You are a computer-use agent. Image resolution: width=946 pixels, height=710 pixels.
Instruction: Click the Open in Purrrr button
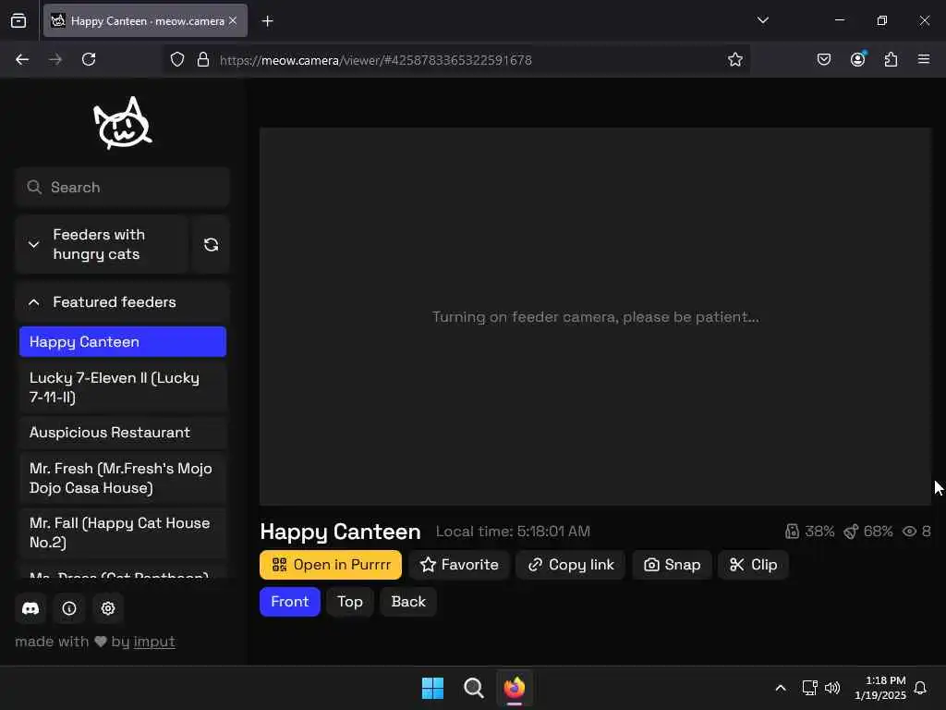click(x=331, y=565)
